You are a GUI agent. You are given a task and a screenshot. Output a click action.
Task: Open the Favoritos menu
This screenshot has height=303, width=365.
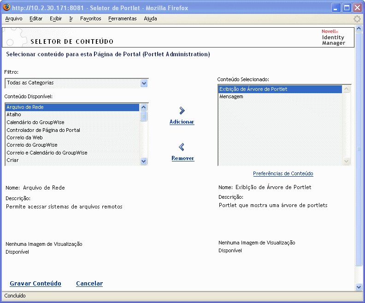tap(90, 18)
